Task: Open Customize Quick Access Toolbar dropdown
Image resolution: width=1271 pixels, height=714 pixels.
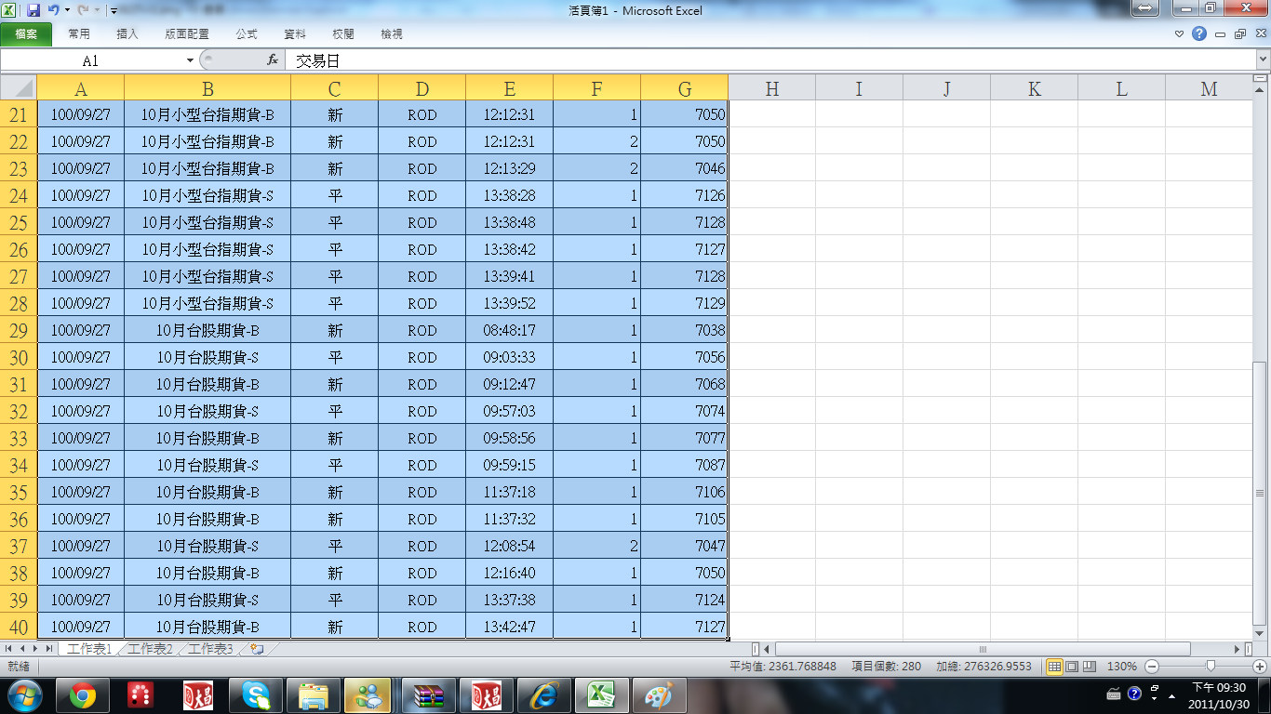Action: (x=114, y=11)
